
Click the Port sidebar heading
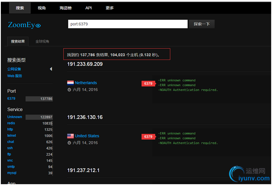[12, 91]
